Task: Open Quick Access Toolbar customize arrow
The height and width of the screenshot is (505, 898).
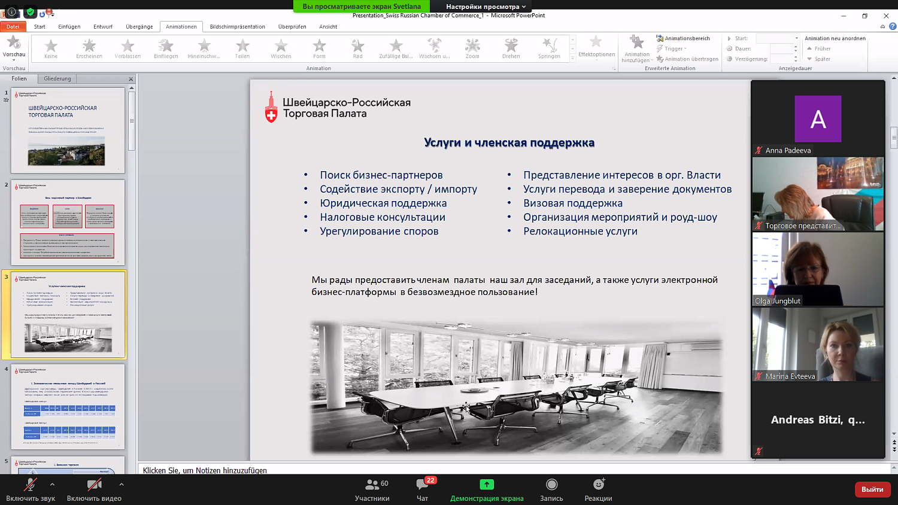Action: point(53,14)
